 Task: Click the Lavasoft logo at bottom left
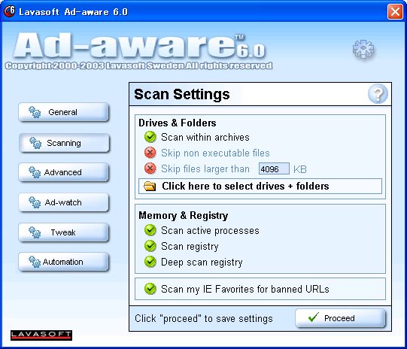(x=41, y=335)
